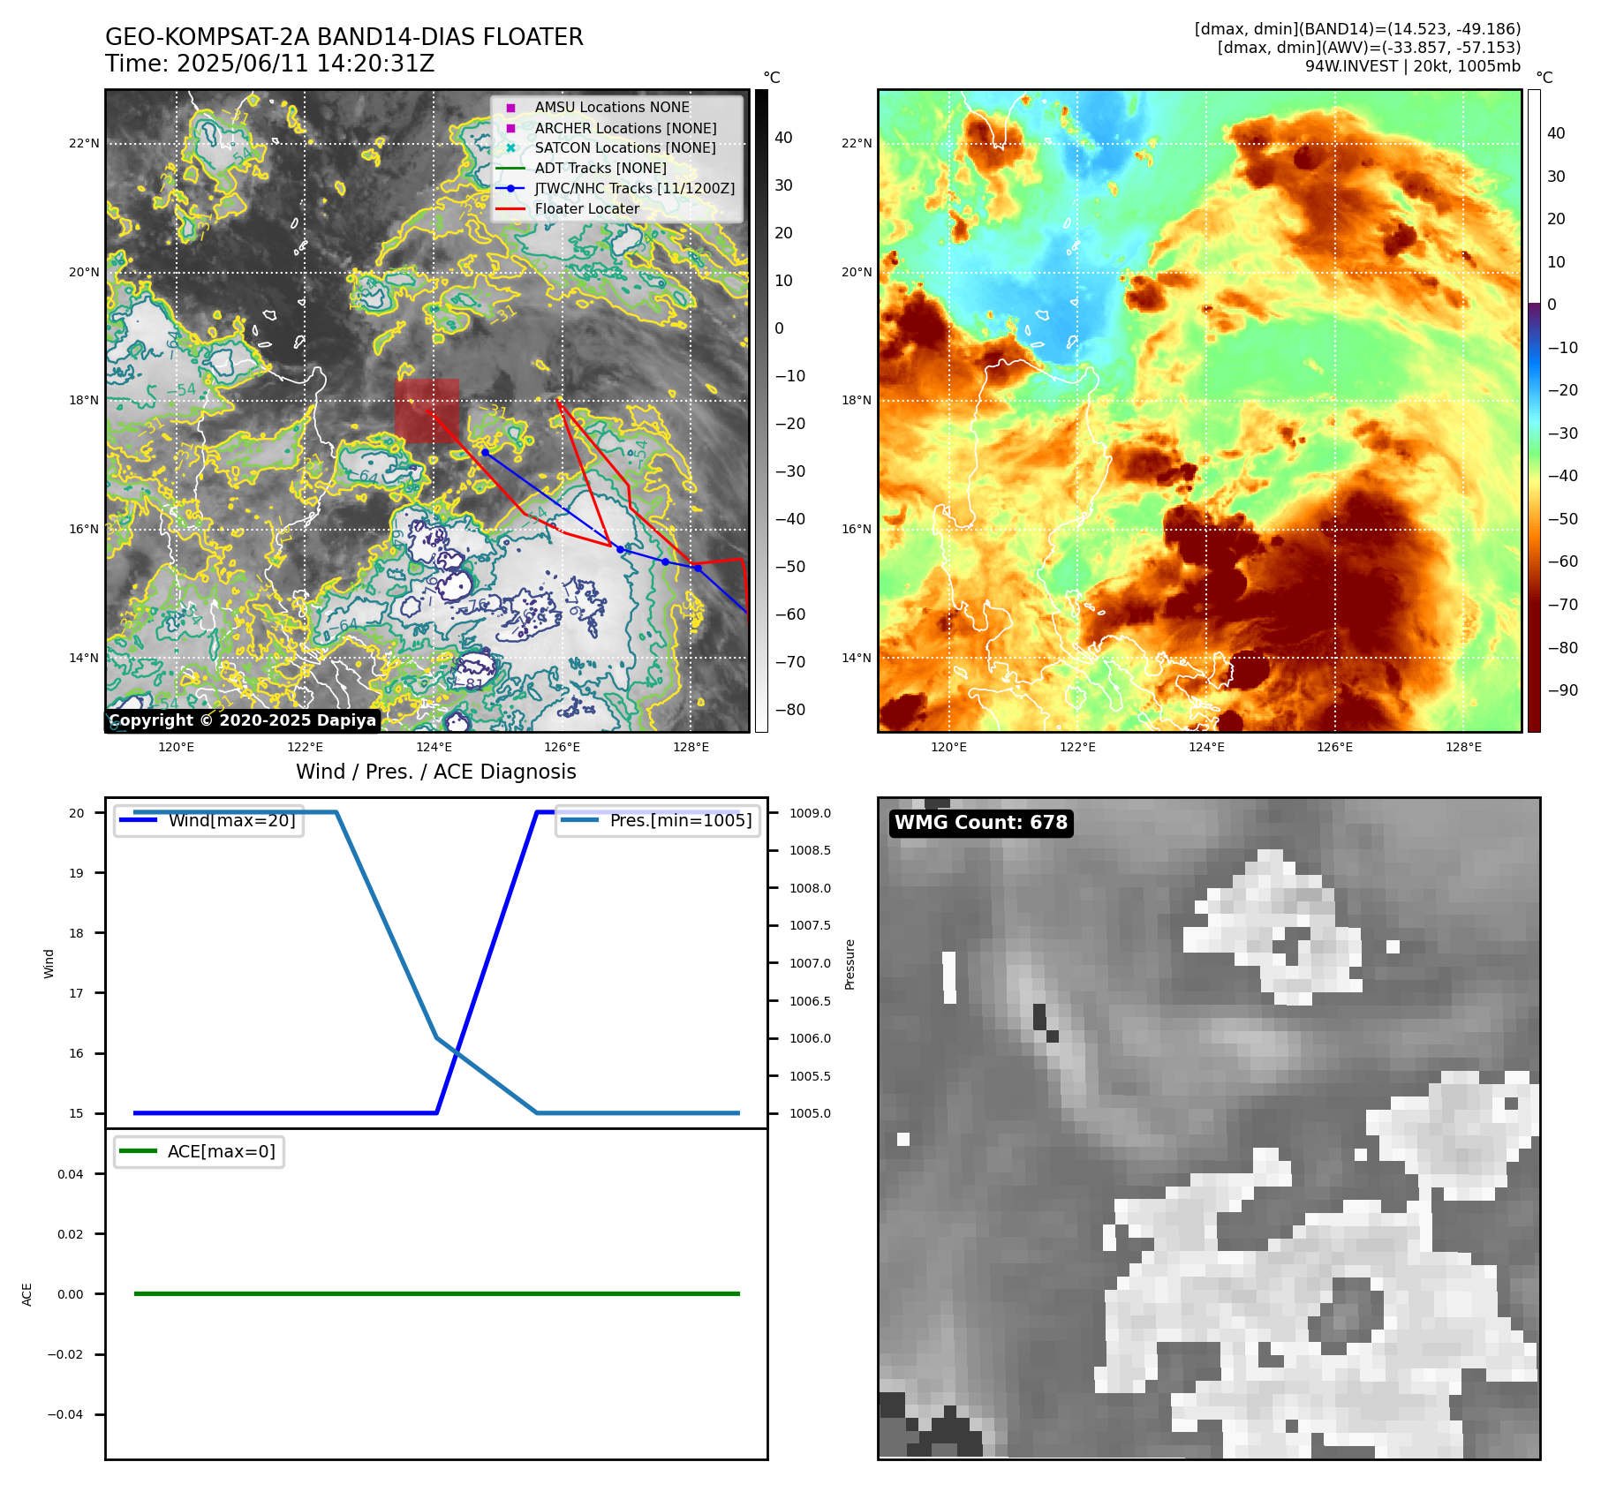
Task: Click the magenta AMSU marker in legend
Action: 510,108
